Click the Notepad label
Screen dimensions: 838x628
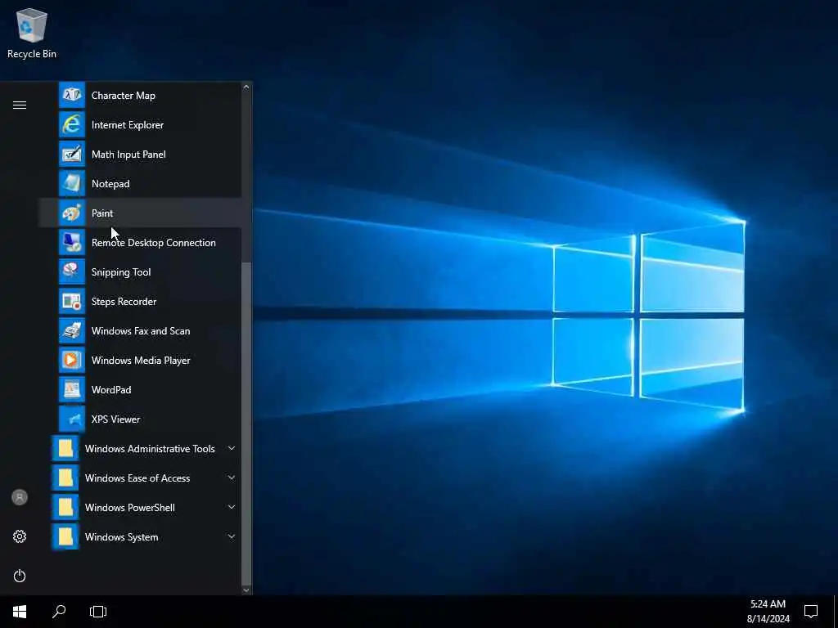(110, 184)
